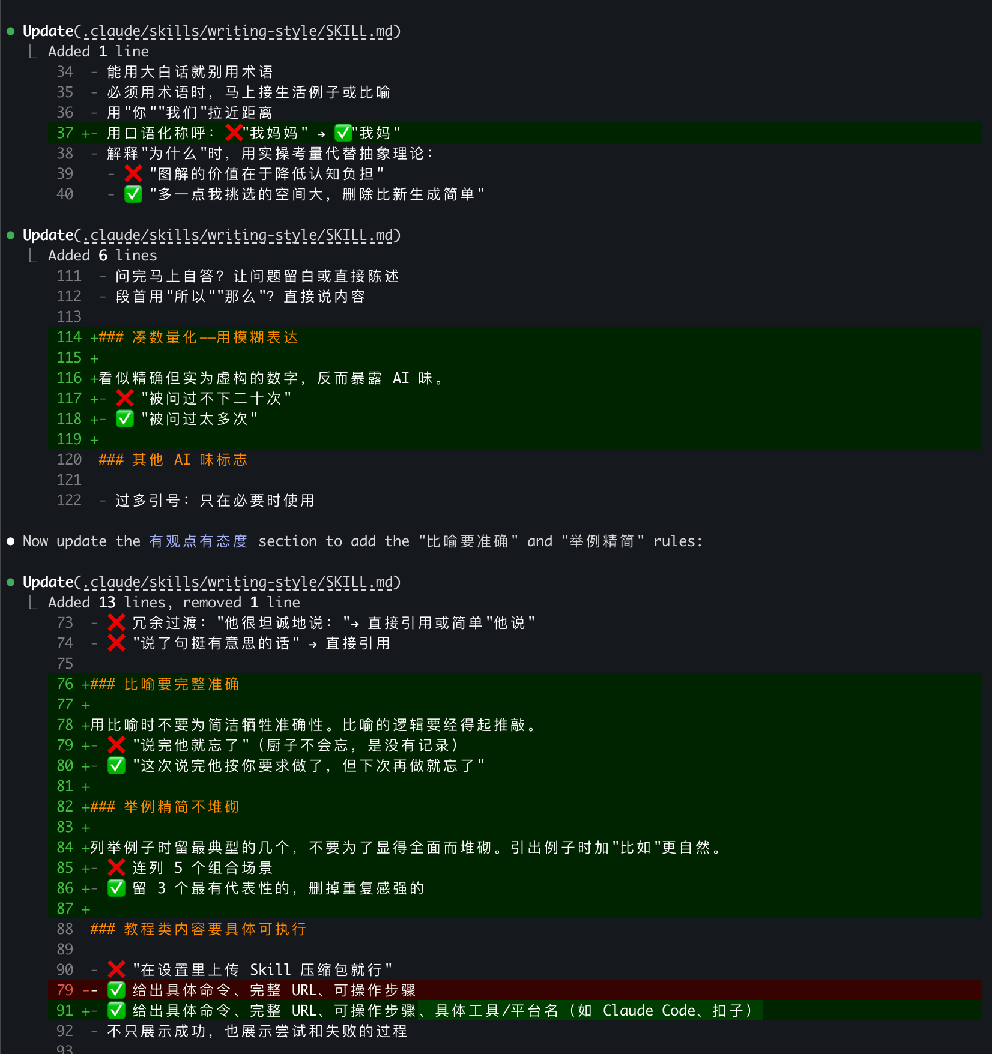
Task: Click the green checkmark on line 40
Action: pos(133,194)
